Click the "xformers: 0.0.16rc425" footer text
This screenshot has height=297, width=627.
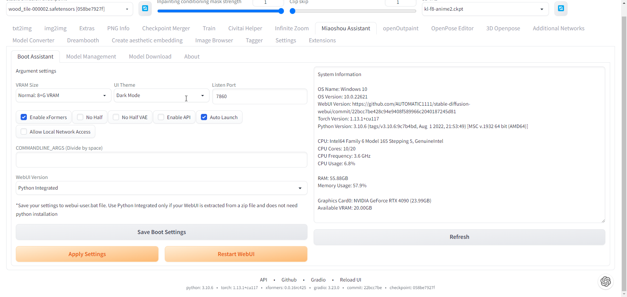point(286,288)
